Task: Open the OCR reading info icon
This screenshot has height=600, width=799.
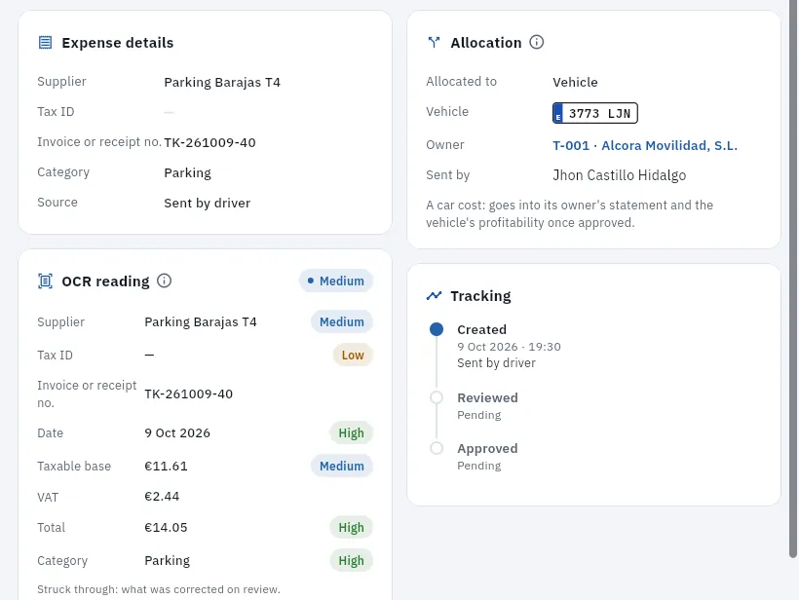Action: click(x=164, y=281)
